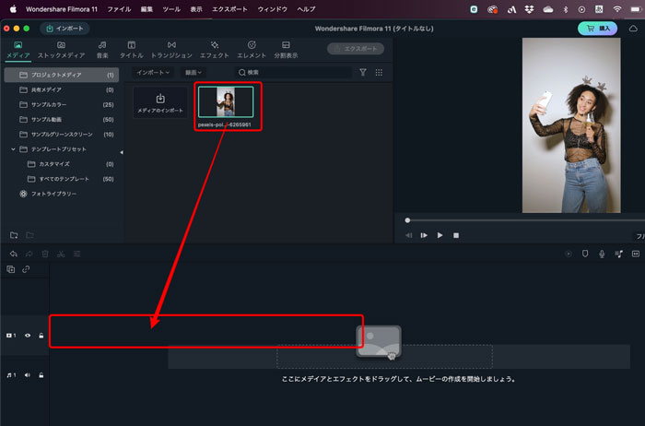
Task: Click the 購入 purchase button
Action: (x=598, y=29)
